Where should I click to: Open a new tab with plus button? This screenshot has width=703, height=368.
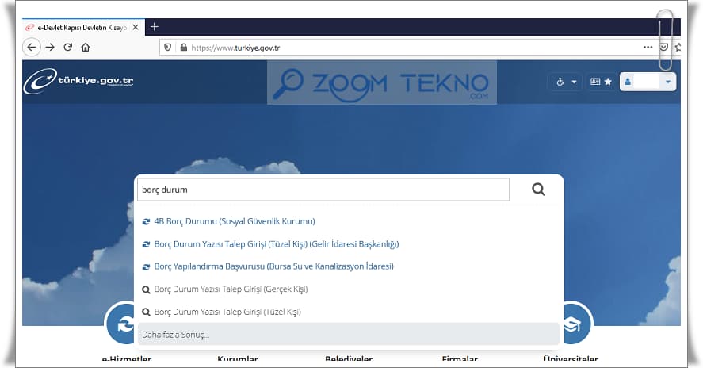click(155, 27)
